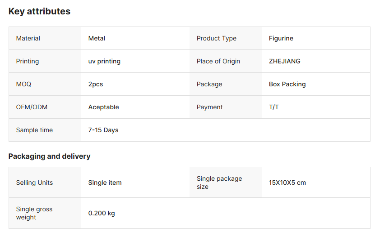This screenshot has height=232, width=375.
Task: Click the 7-15 Days sample time value
Action: pyautogui.click(x=103, y=130)
